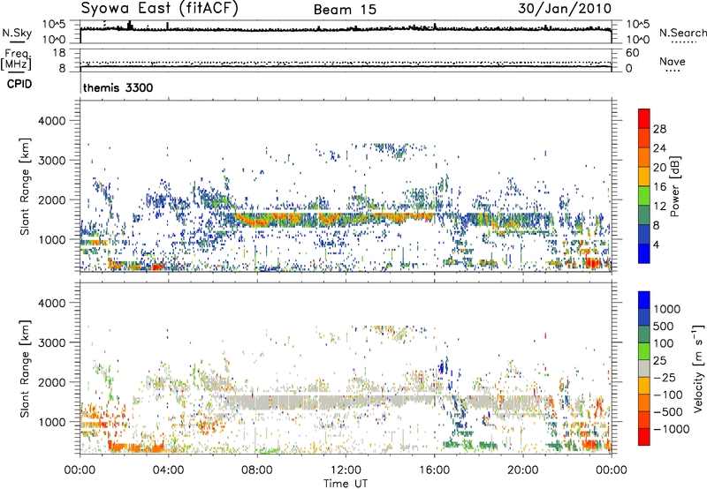This screenshot has width=707, height=489.
Task: Click the bright blue bottom Power colorbar segment
Action: (644, 254)
